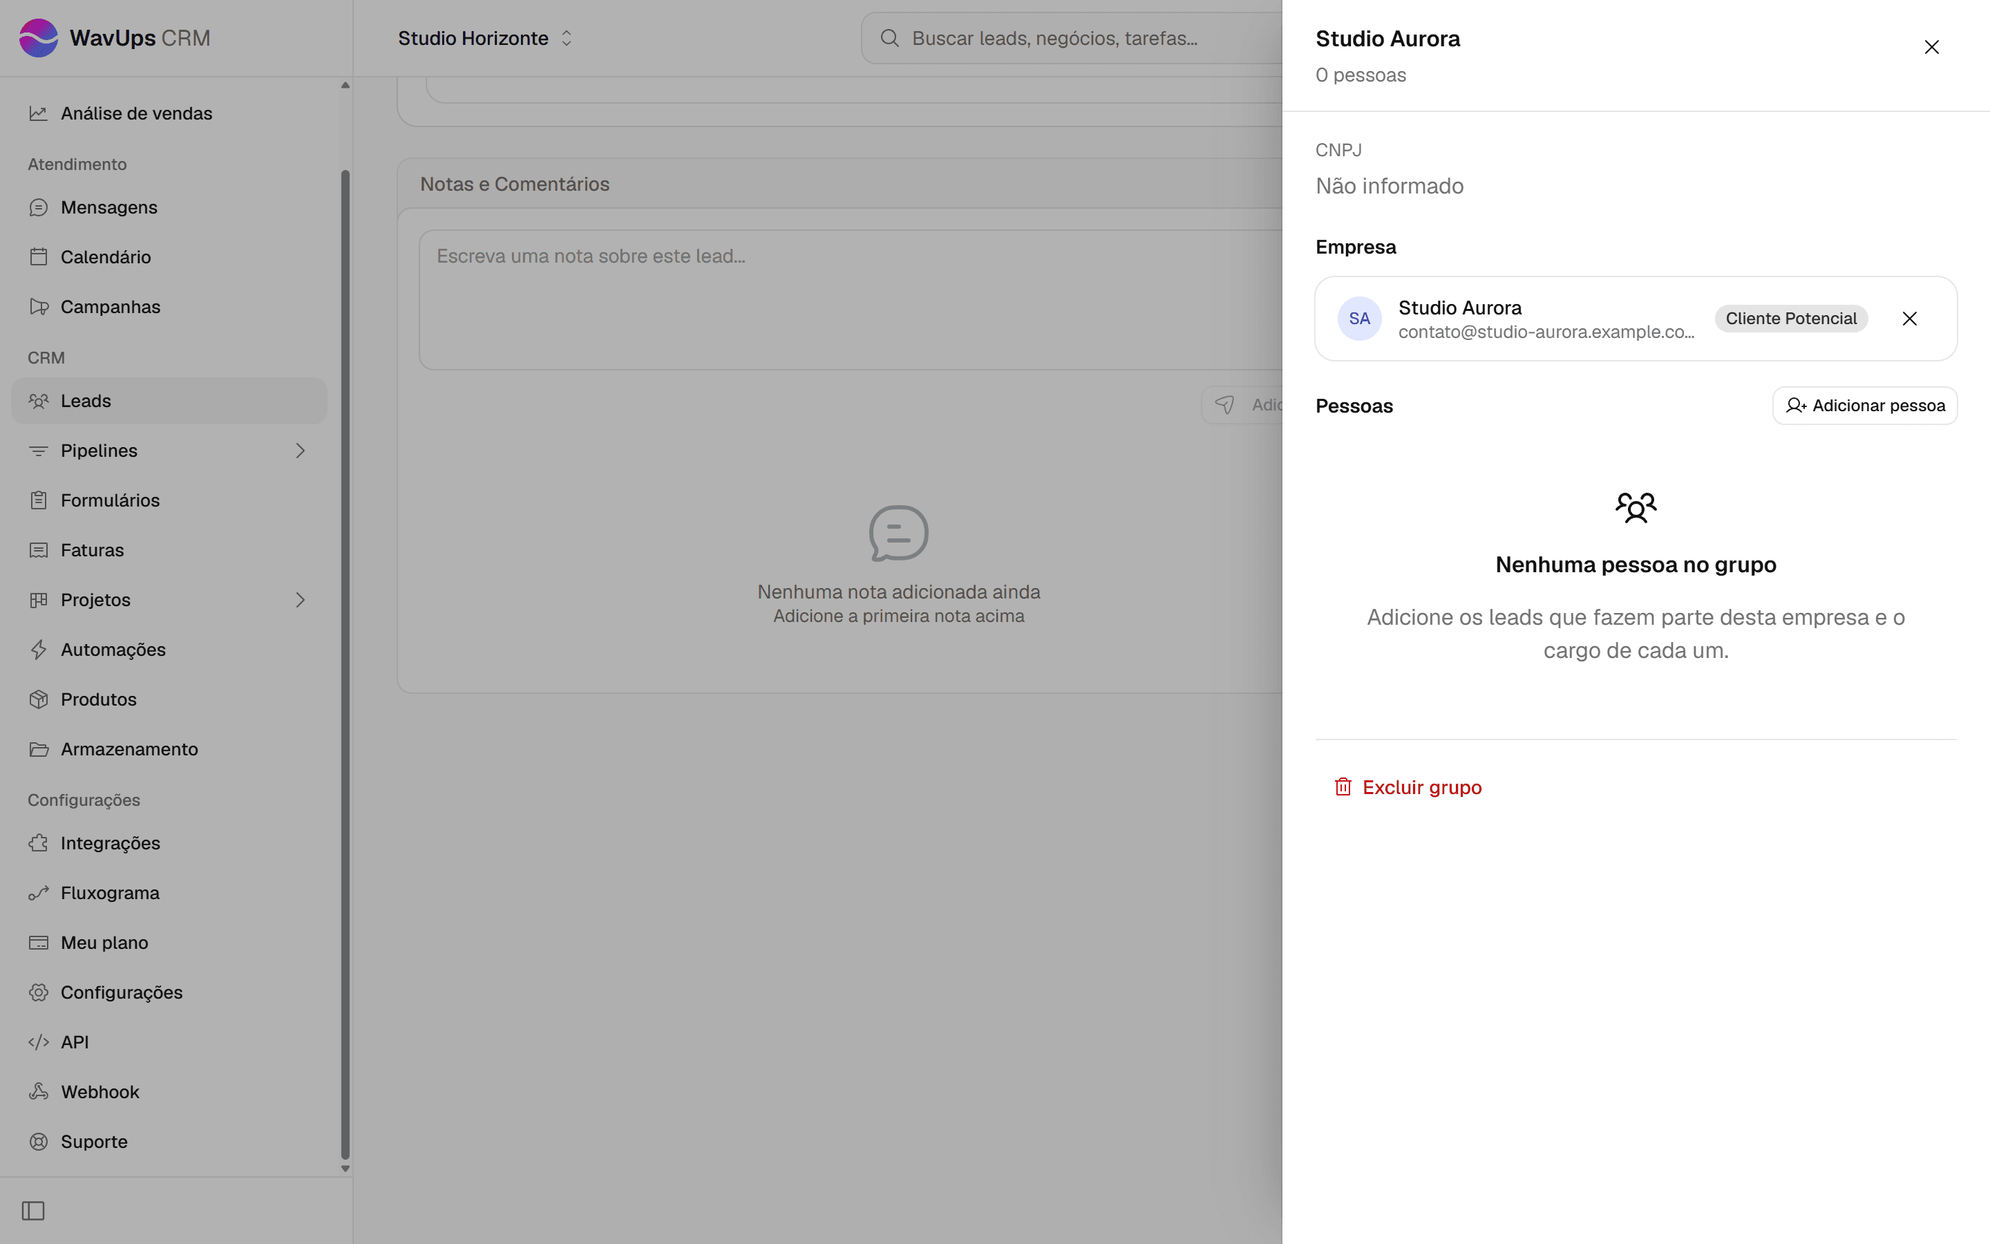Screen dimensions: 1990x1244
Task: Go to the Leads menu item
Action: click(x=169, y=401)
